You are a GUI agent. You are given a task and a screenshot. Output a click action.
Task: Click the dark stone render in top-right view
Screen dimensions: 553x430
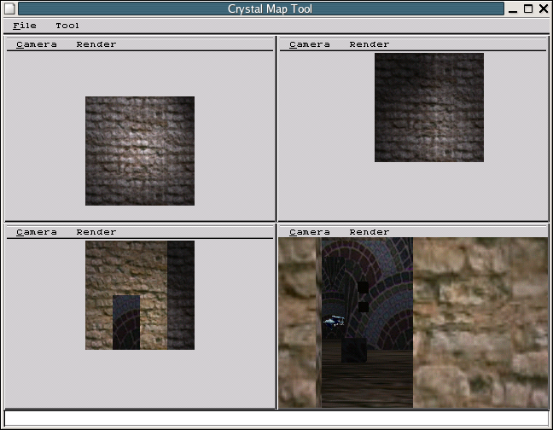point(429,107)
